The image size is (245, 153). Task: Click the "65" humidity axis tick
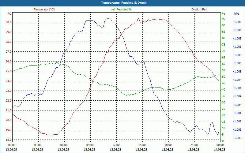coord(224,58)
